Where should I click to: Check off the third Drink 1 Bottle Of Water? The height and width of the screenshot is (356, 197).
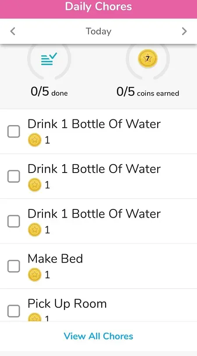click(14, 221)
